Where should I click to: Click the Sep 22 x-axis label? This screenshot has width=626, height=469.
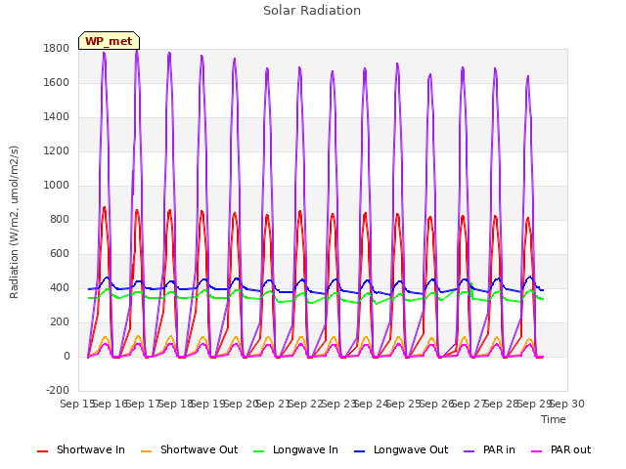(x=306, y=404)
